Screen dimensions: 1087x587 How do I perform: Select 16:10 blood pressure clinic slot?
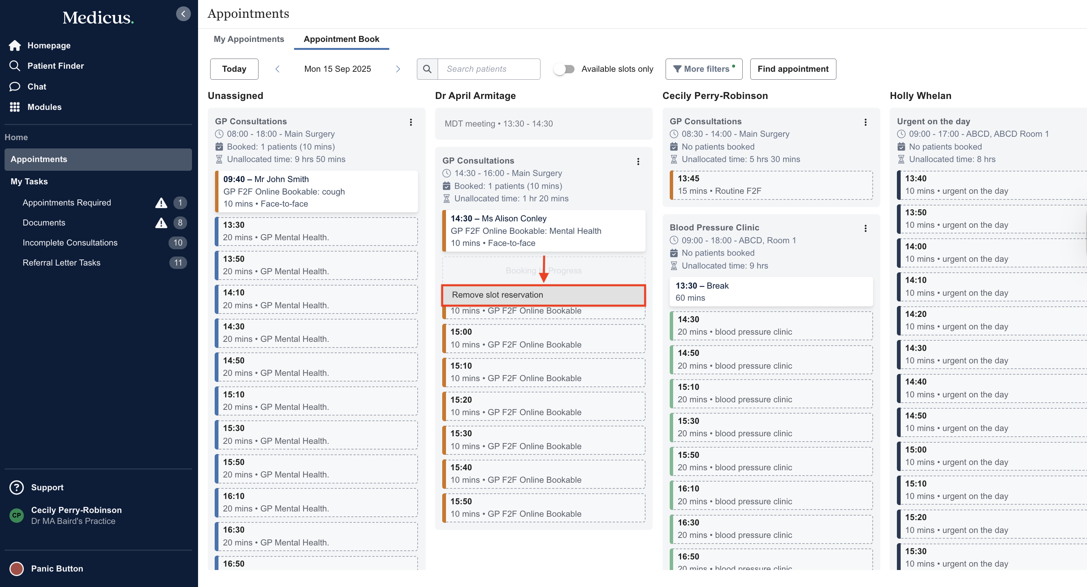[771, 495]
